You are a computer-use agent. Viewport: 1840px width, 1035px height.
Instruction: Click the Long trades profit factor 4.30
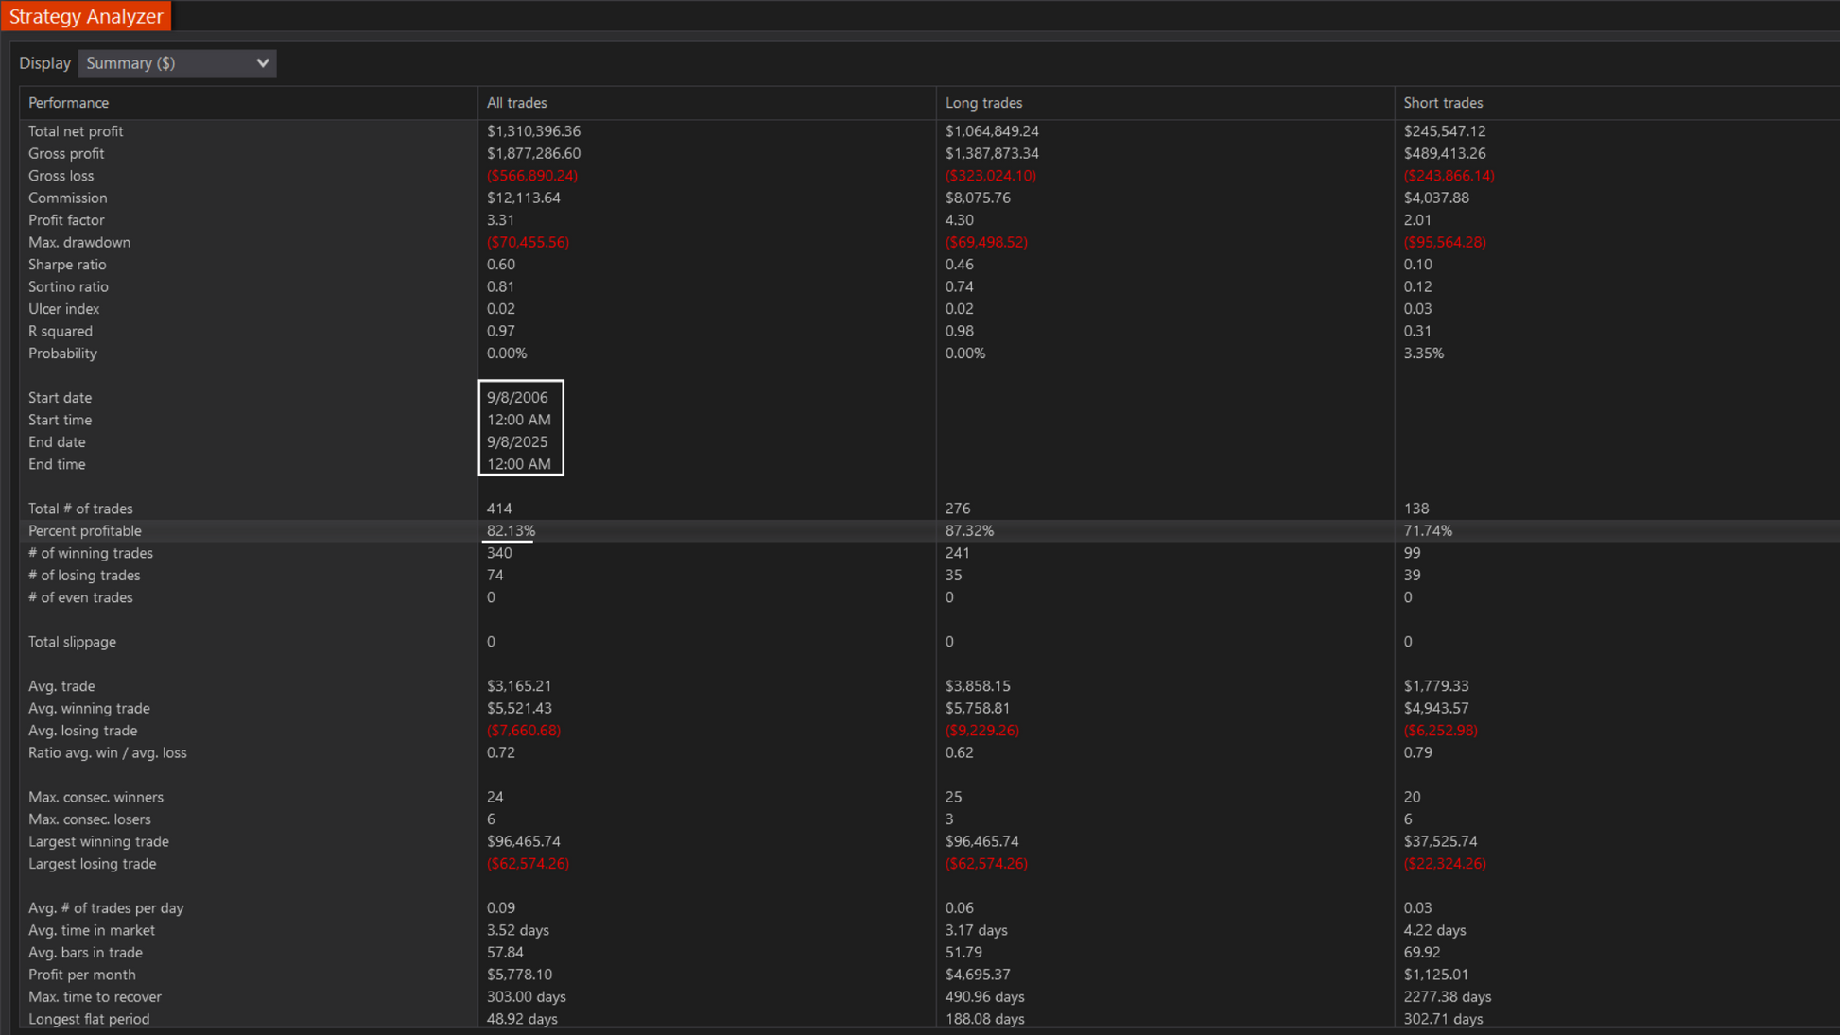[959, 220]
